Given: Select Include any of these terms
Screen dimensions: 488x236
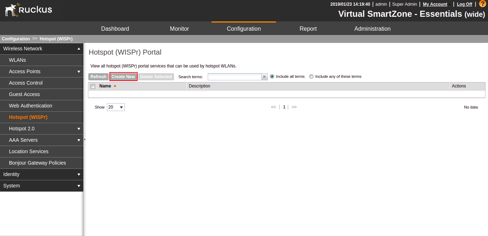Looking at the screenshot, I should click(x=311, y=76).
